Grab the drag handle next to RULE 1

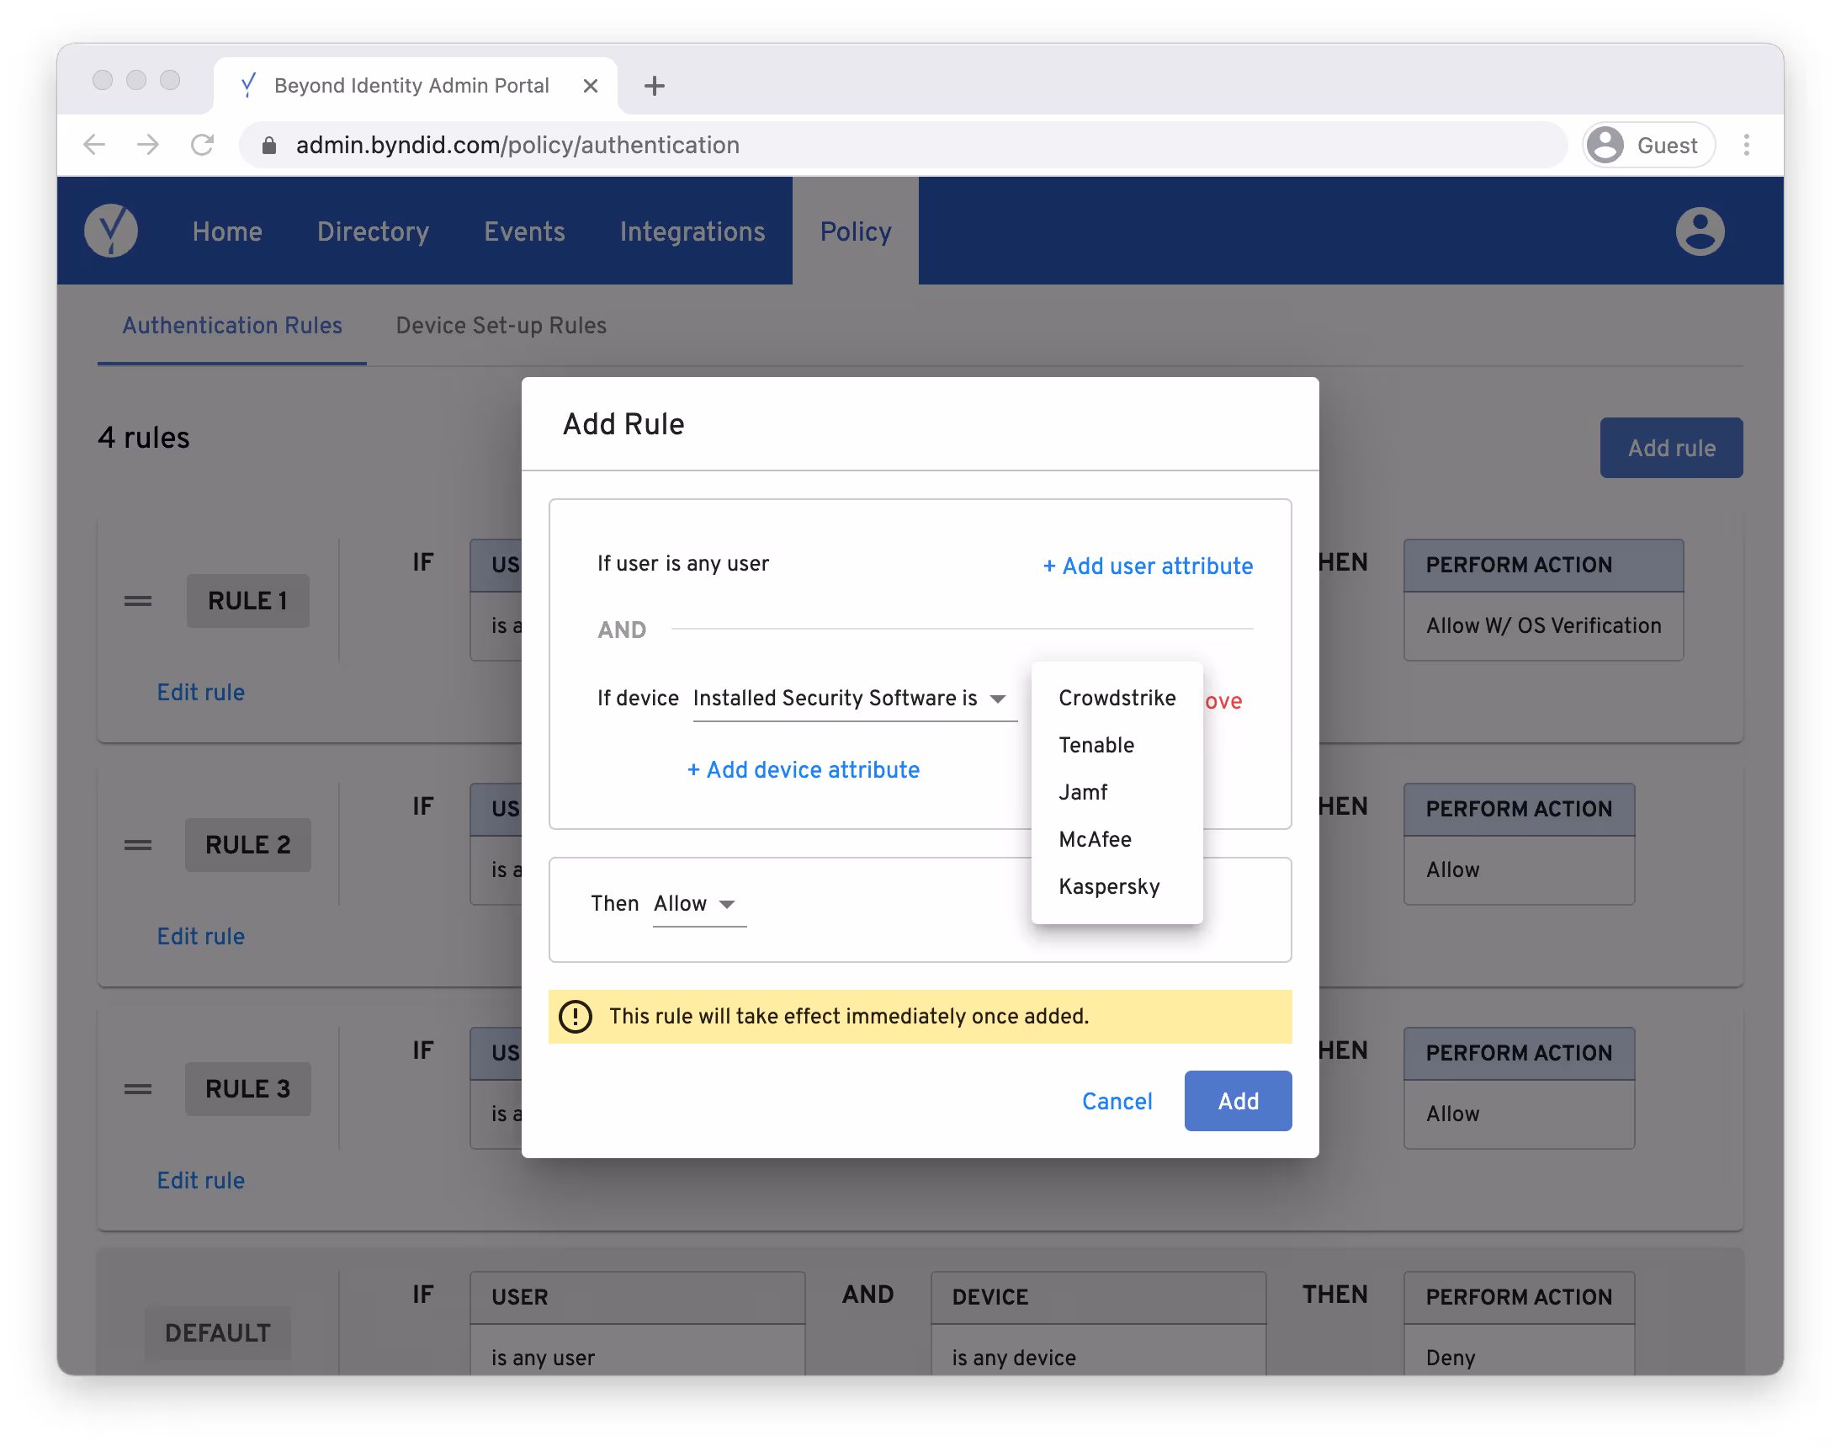tap(138, 601)
